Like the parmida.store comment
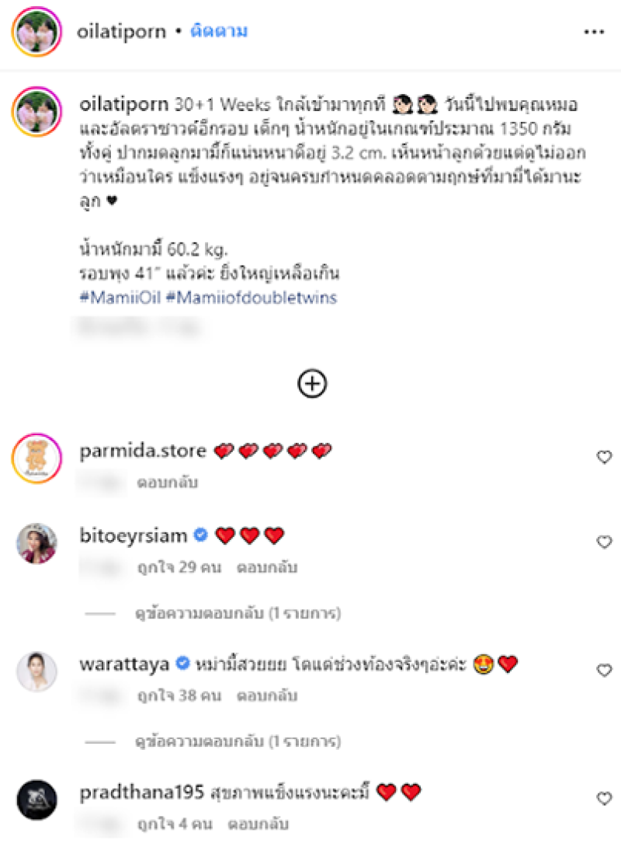621x861 pixels. point(604,457)
